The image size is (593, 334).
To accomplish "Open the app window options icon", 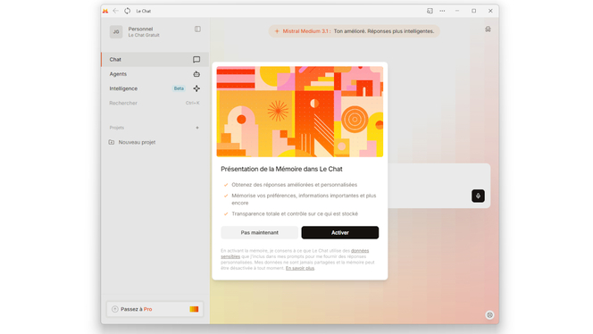I will tap(430, 11).
